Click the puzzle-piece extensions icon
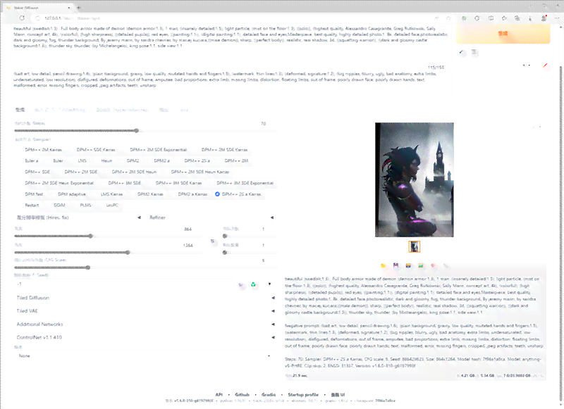This screenshot has width=564, height=409. click(477, 18)
